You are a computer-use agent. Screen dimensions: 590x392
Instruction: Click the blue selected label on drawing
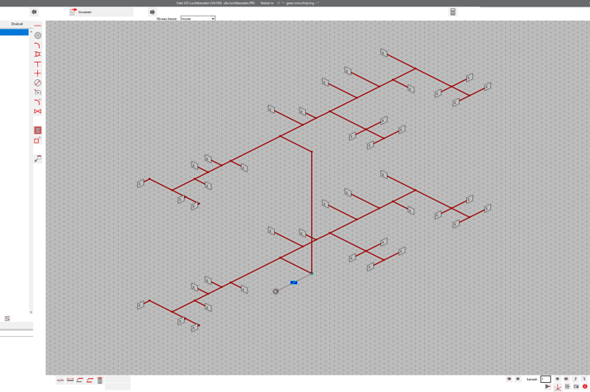[x=293, y=283]
